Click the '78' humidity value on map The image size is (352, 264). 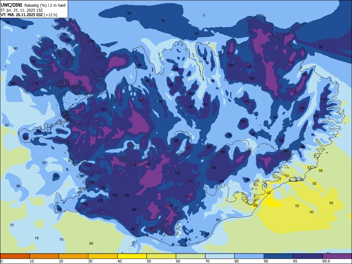37,238
